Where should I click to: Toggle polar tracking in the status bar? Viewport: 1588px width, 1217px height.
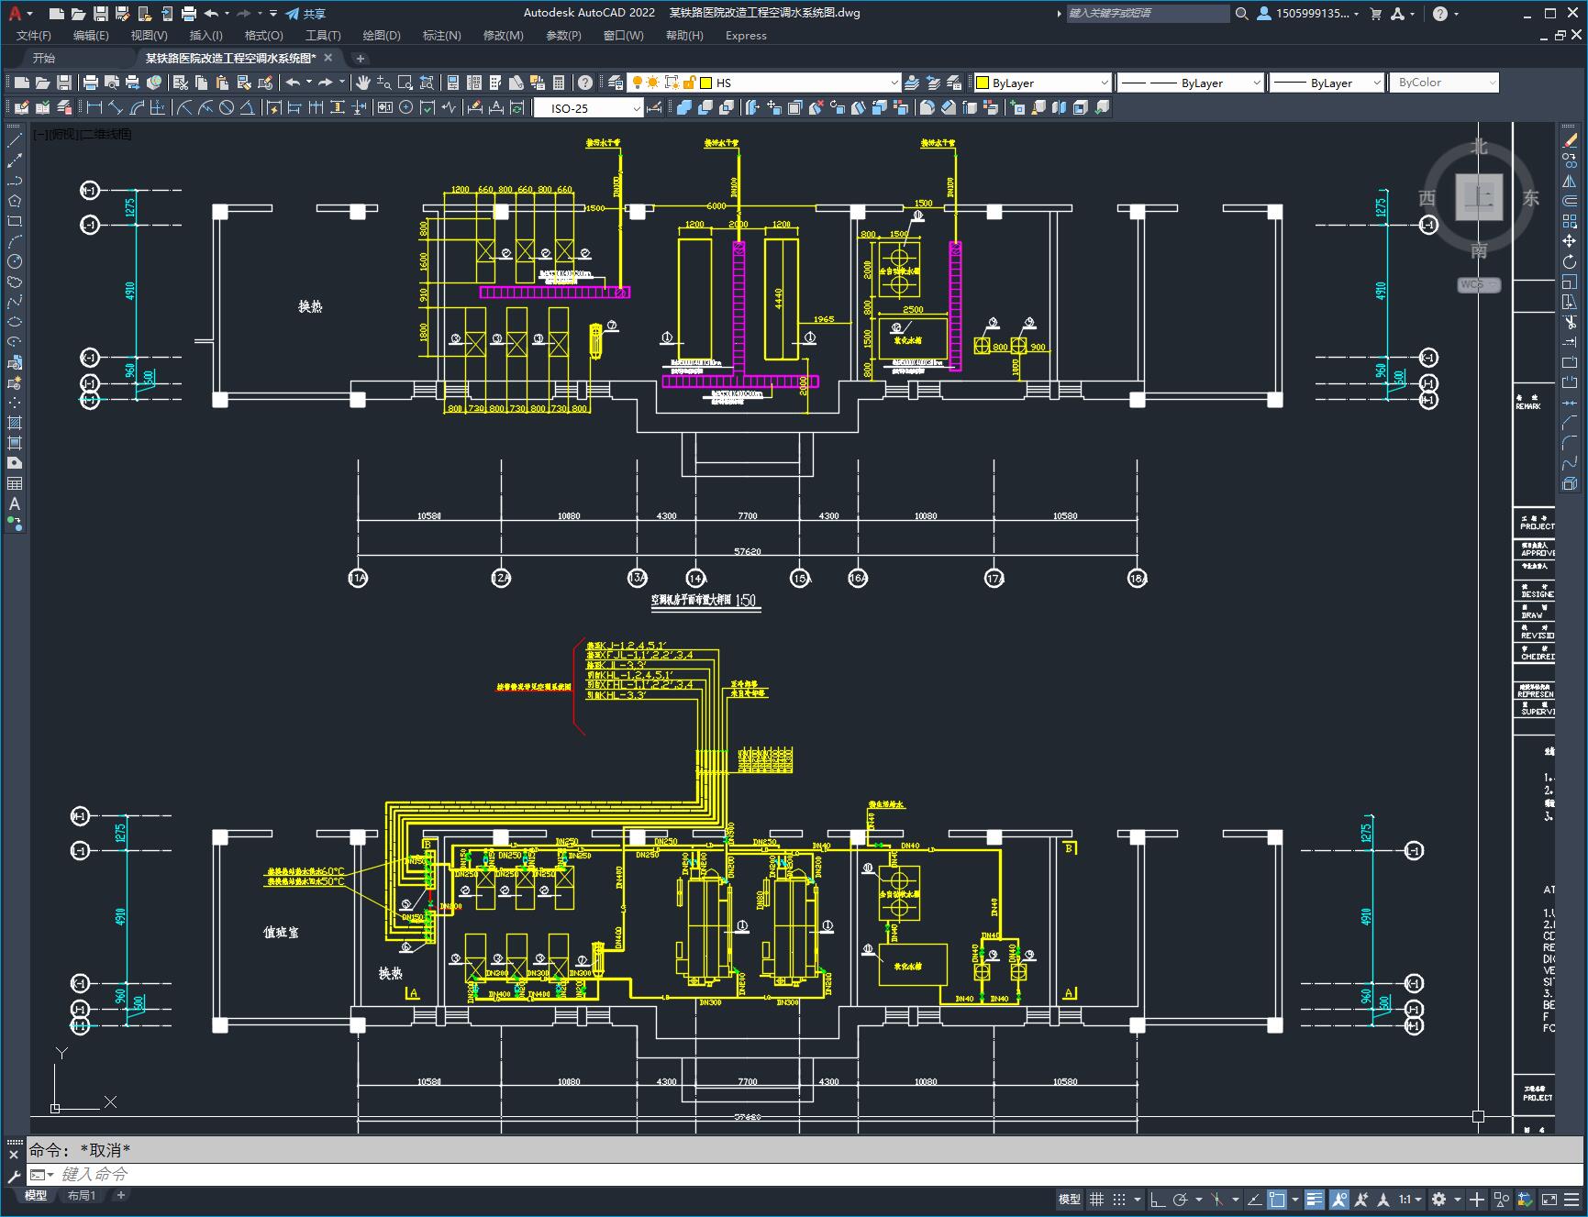click(1181, 1200)
